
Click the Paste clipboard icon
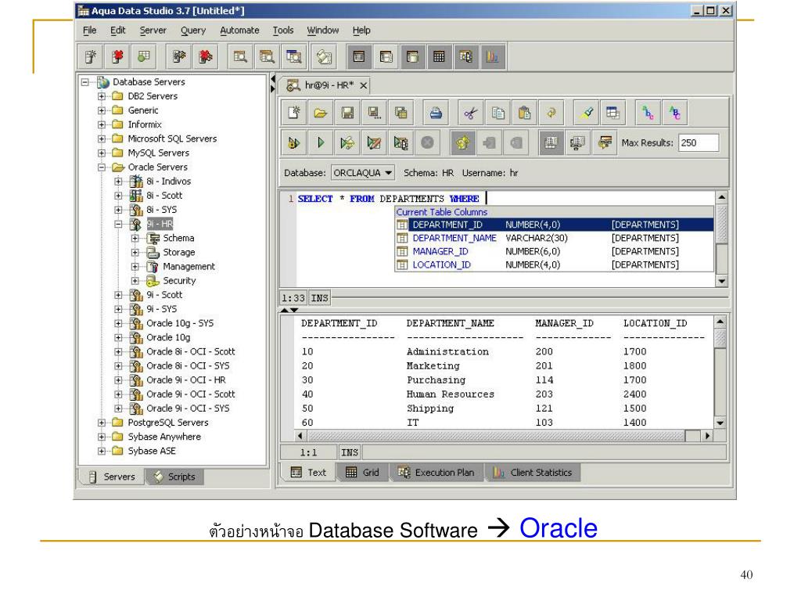[524, 113]
